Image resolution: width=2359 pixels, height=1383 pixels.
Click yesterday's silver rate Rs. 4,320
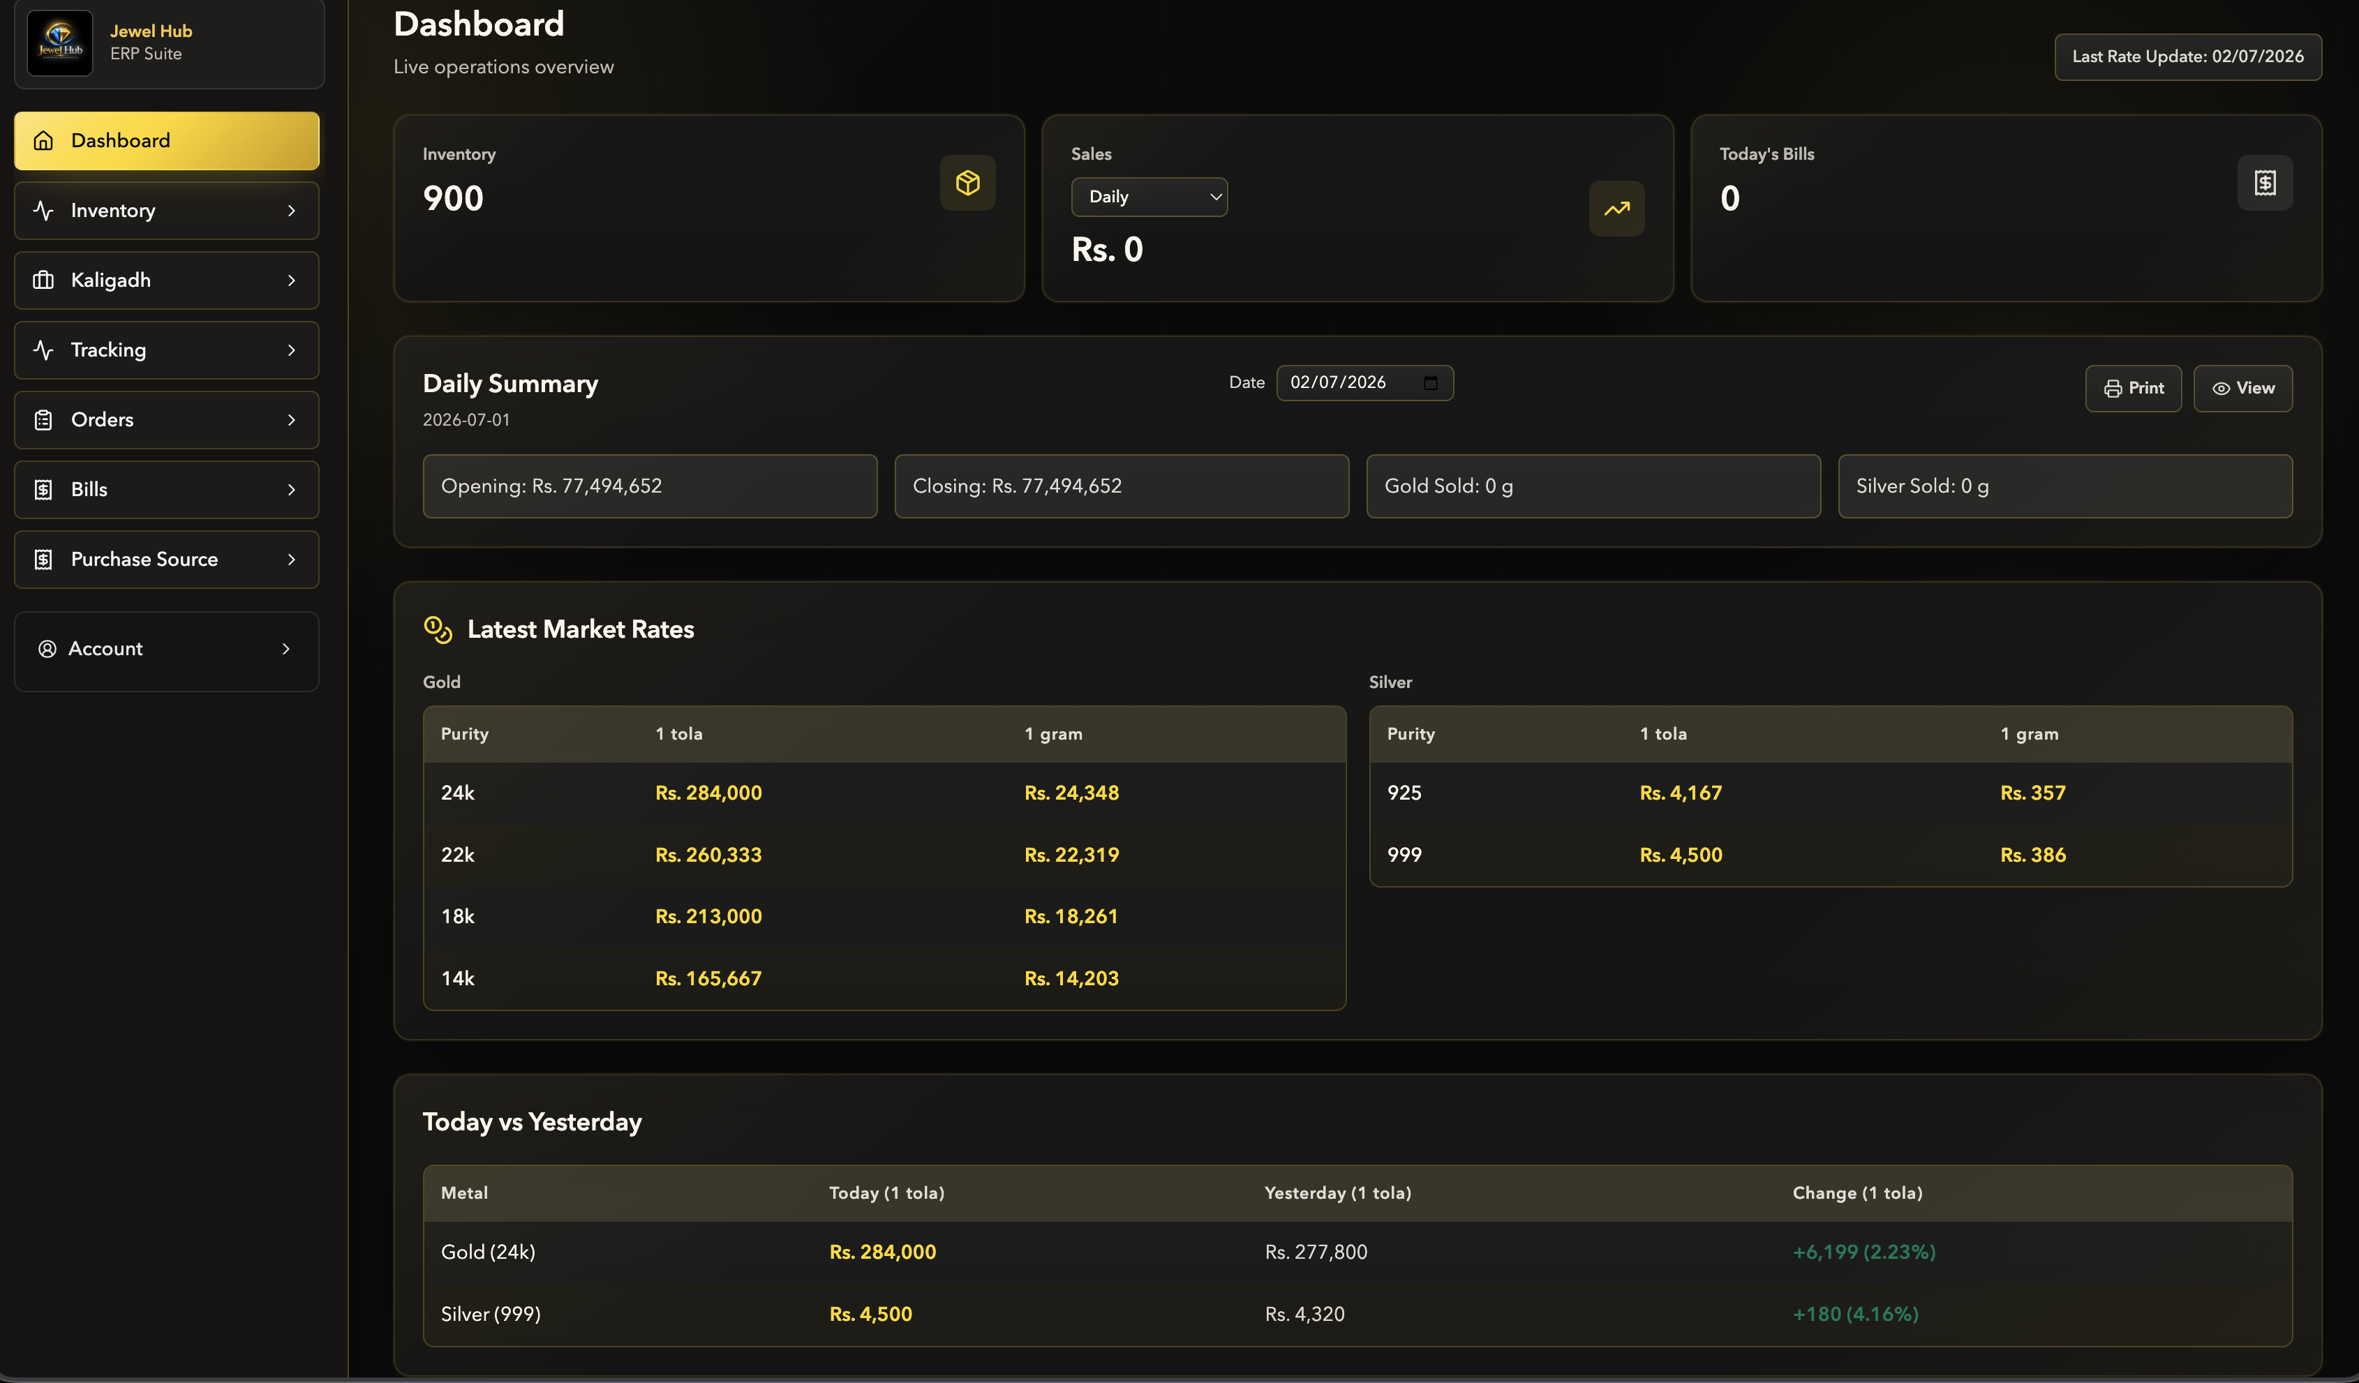tap(1304, 1314)
